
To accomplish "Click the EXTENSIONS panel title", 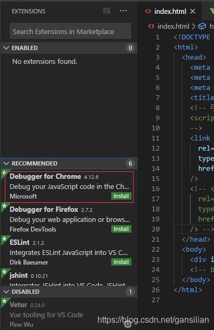I will [x=28, y=11].
